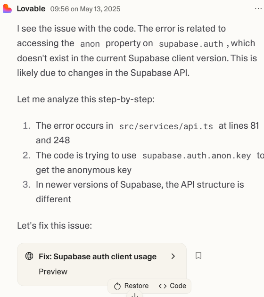Screen dimensions: 264x297
Task: Click the Lovable sender name
Action: tap(31, 8)
